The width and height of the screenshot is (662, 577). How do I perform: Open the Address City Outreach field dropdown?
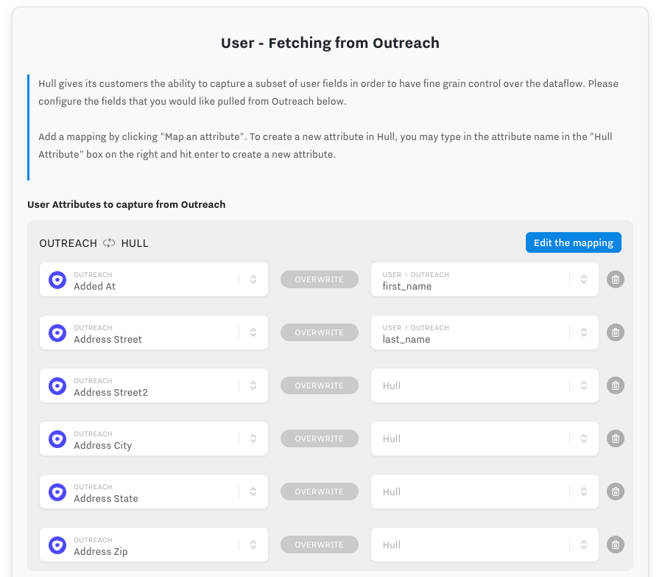pyautogui.click(x=154, y=438)
